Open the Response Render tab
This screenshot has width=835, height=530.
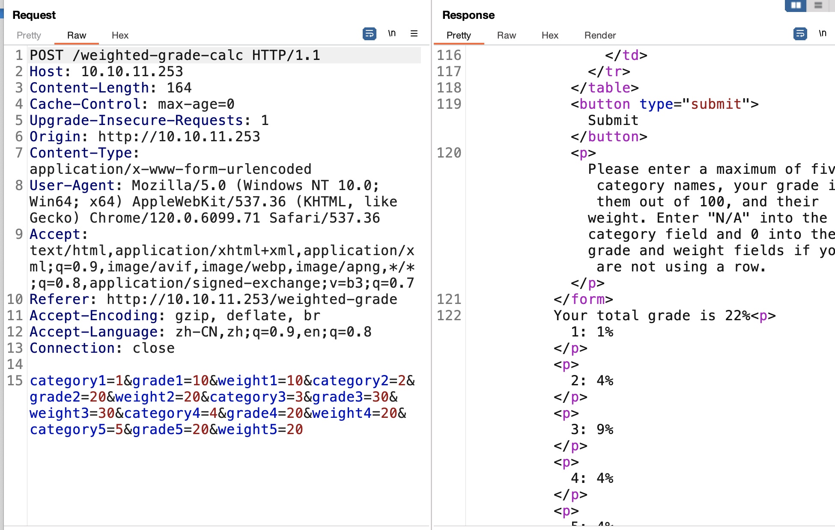coord(600,35)
